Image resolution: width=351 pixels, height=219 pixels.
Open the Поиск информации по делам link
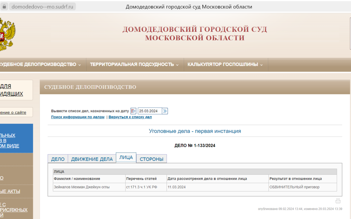pyautogui.click(x=78, y=117)
